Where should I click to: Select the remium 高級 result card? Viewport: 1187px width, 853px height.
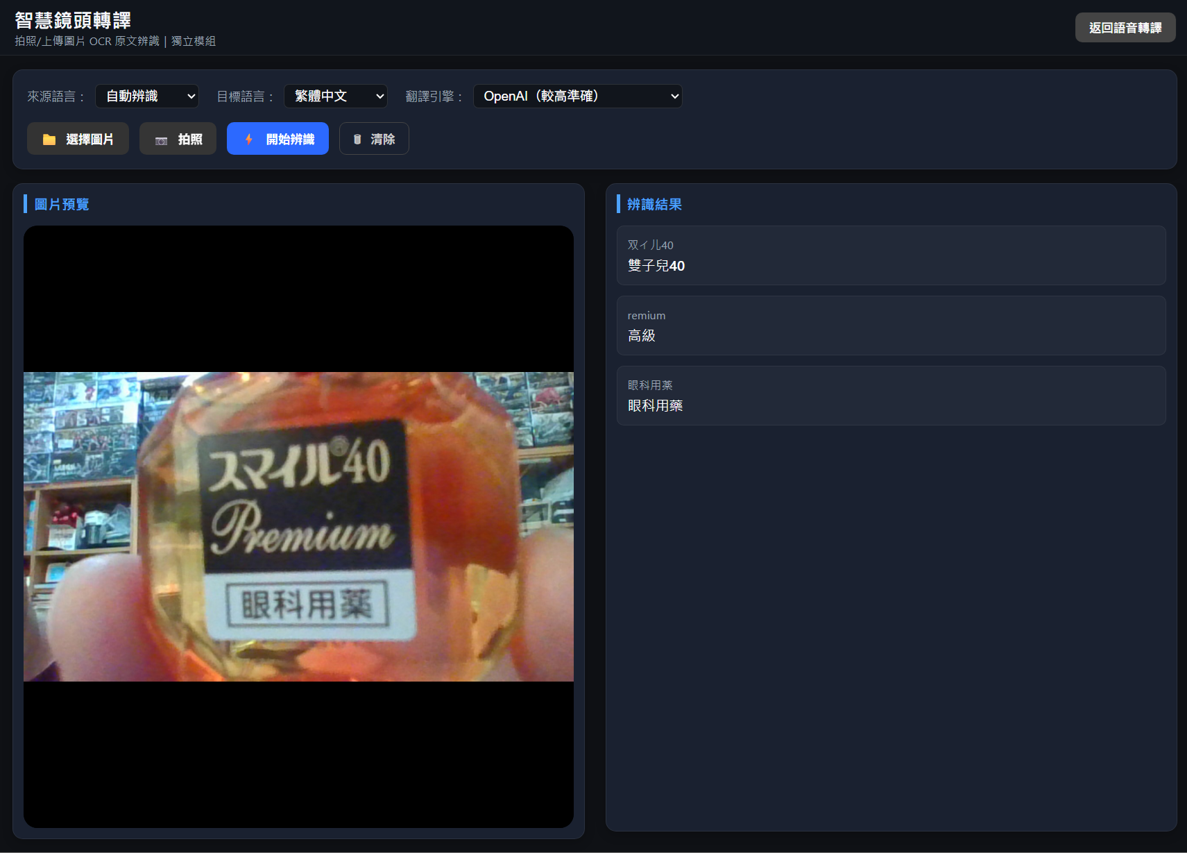(x=891, y=326)
